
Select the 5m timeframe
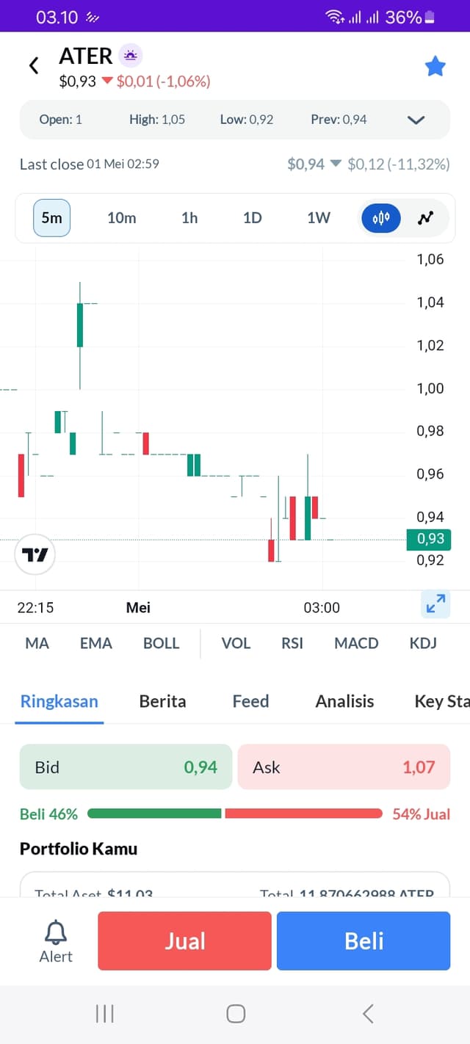(51, 218)
